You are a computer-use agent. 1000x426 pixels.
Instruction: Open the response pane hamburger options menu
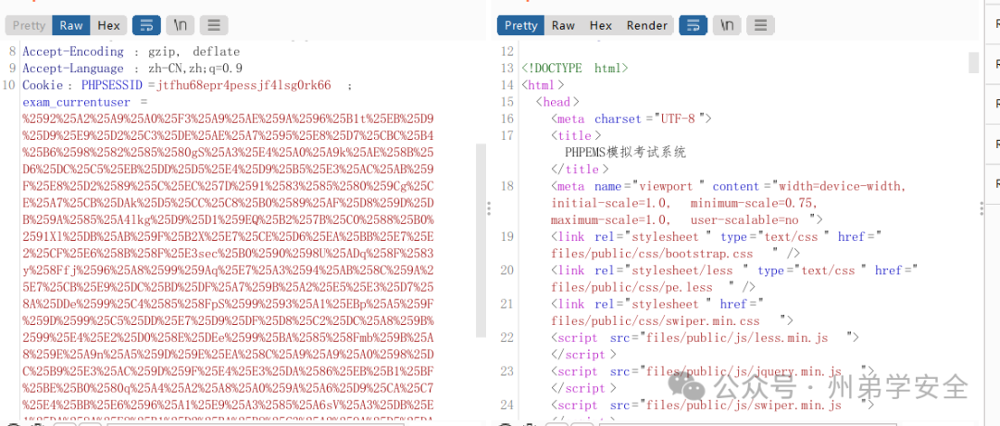tap(760, 26)
